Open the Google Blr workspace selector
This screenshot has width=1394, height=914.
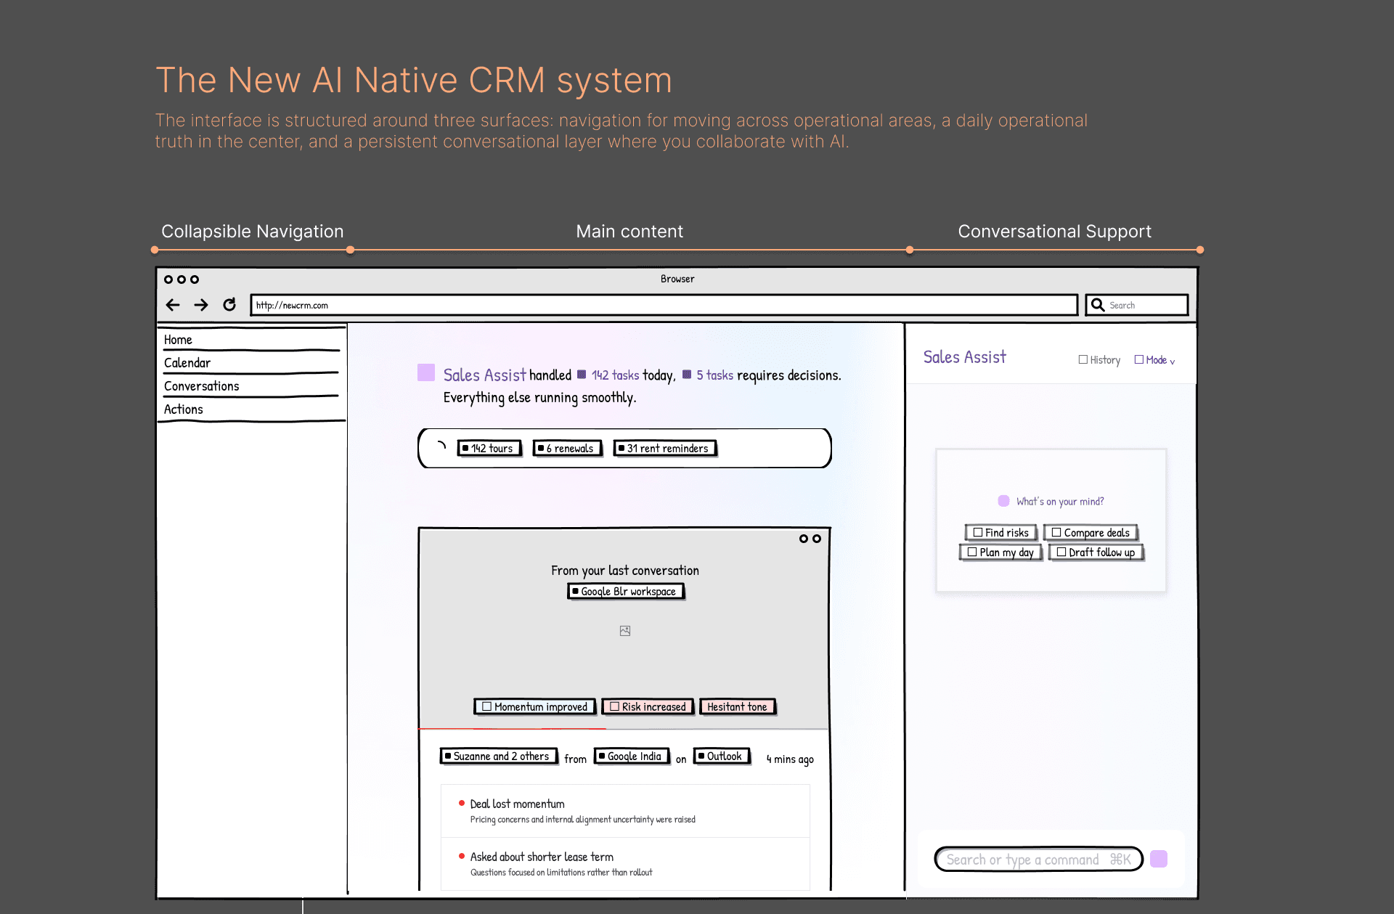tap(626, 592)
